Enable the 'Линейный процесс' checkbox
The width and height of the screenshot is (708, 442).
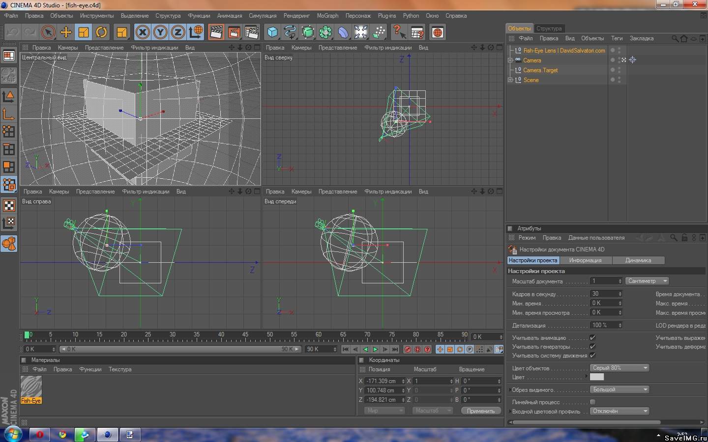pos(592,402)
